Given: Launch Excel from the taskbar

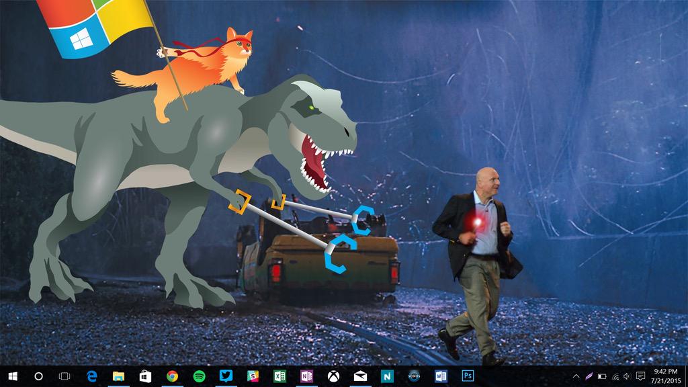Looking at the screenshot, I should coord(279,376).
